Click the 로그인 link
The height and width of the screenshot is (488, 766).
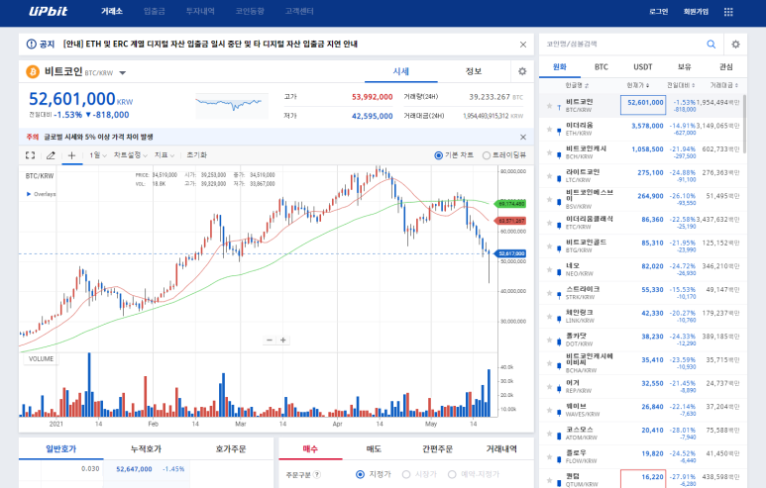659,12
